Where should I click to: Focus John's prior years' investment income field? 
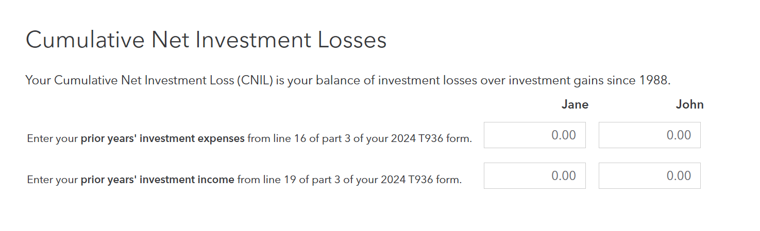pos(649,175)
